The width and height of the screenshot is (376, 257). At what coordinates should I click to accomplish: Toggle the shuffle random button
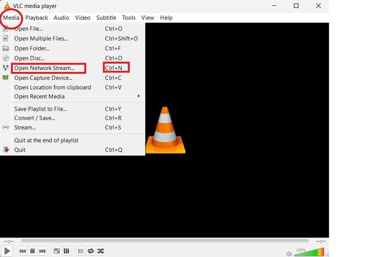pos(101,251)
